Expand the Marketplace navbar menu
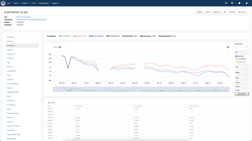The width and height of the screenshot is (252, 141). 44,3
